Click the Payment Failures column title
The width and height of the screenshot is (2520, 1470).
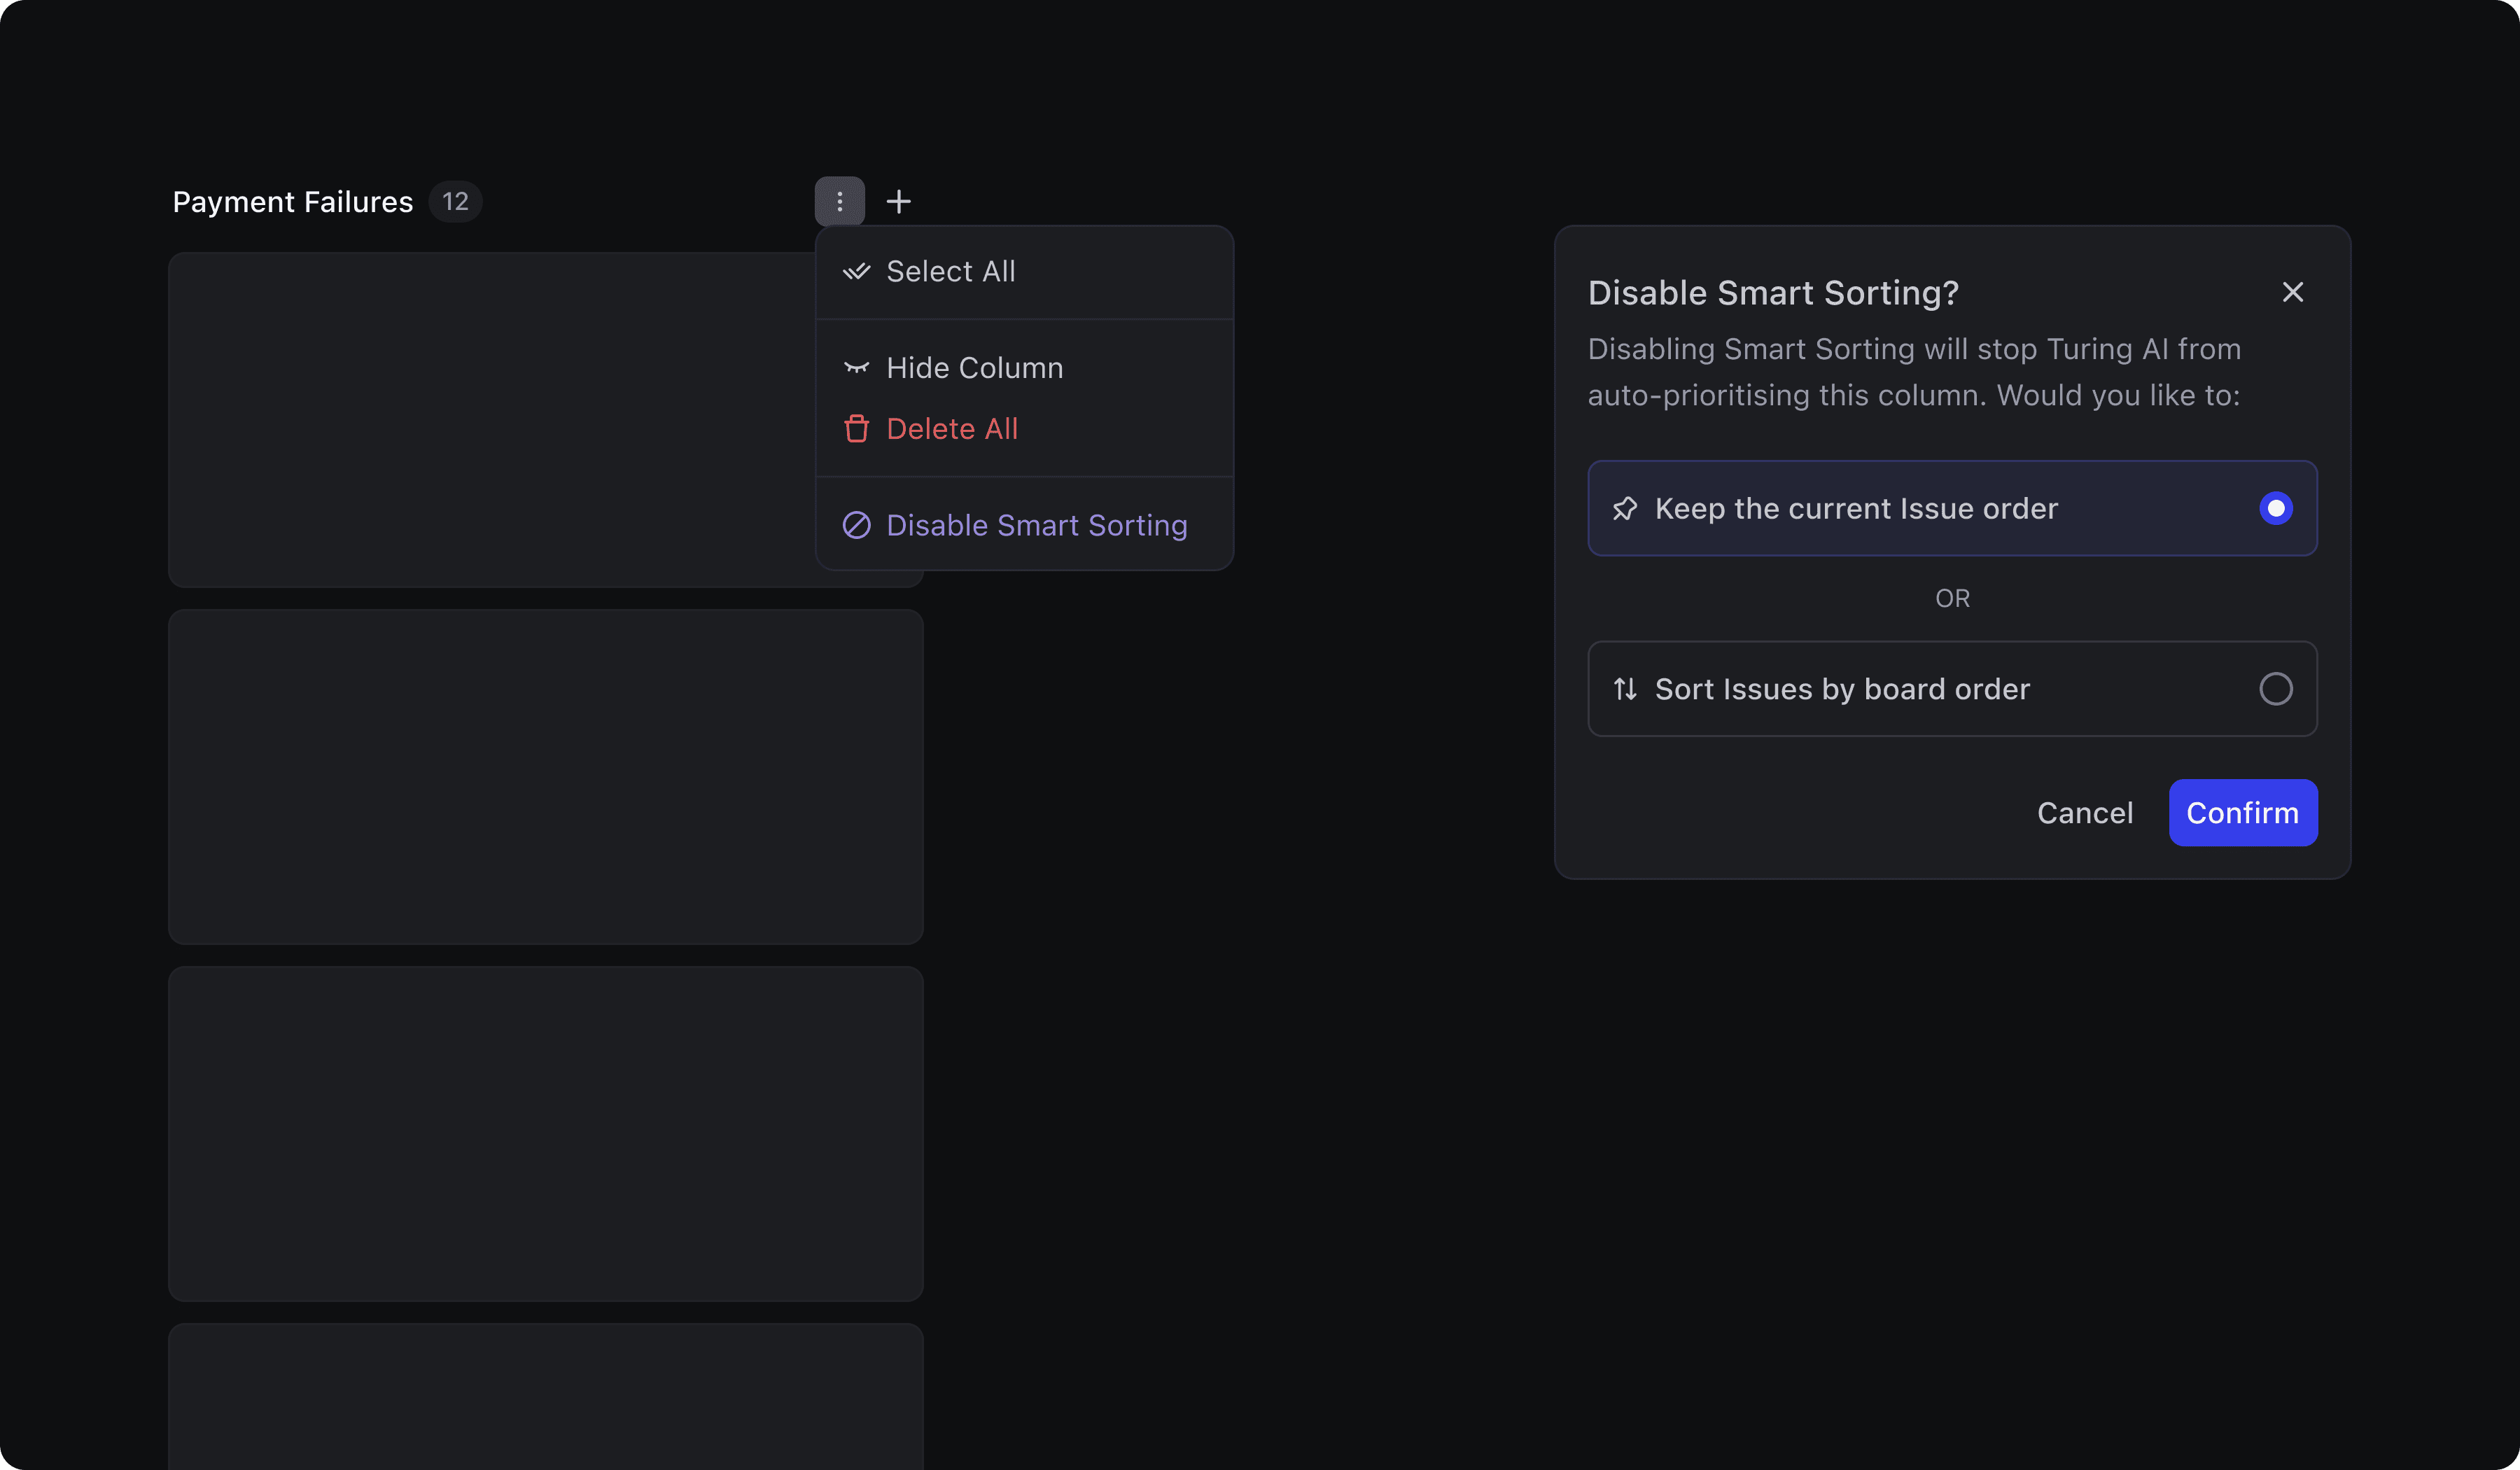point(292,202)
